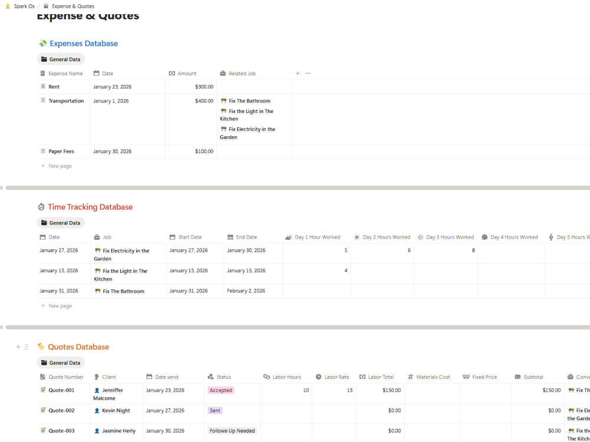
Task: Click the Fixed Price column header
Action: [x=480, y=377]
